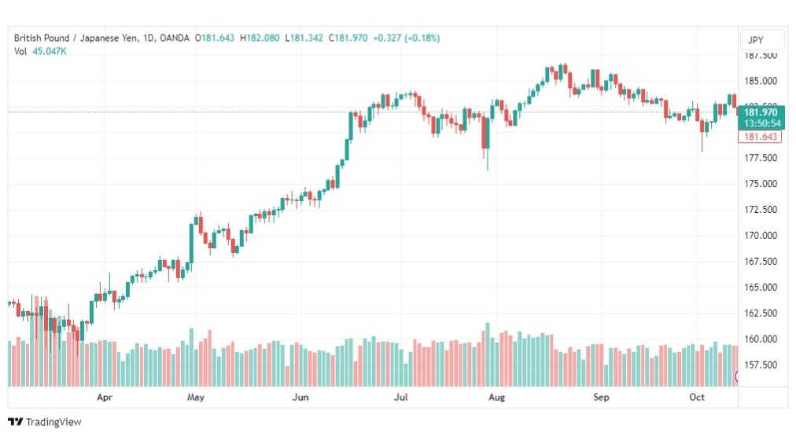Click the countdown timer 13:50:54
This screenshot has height=436, width=796.
(762, 123)
